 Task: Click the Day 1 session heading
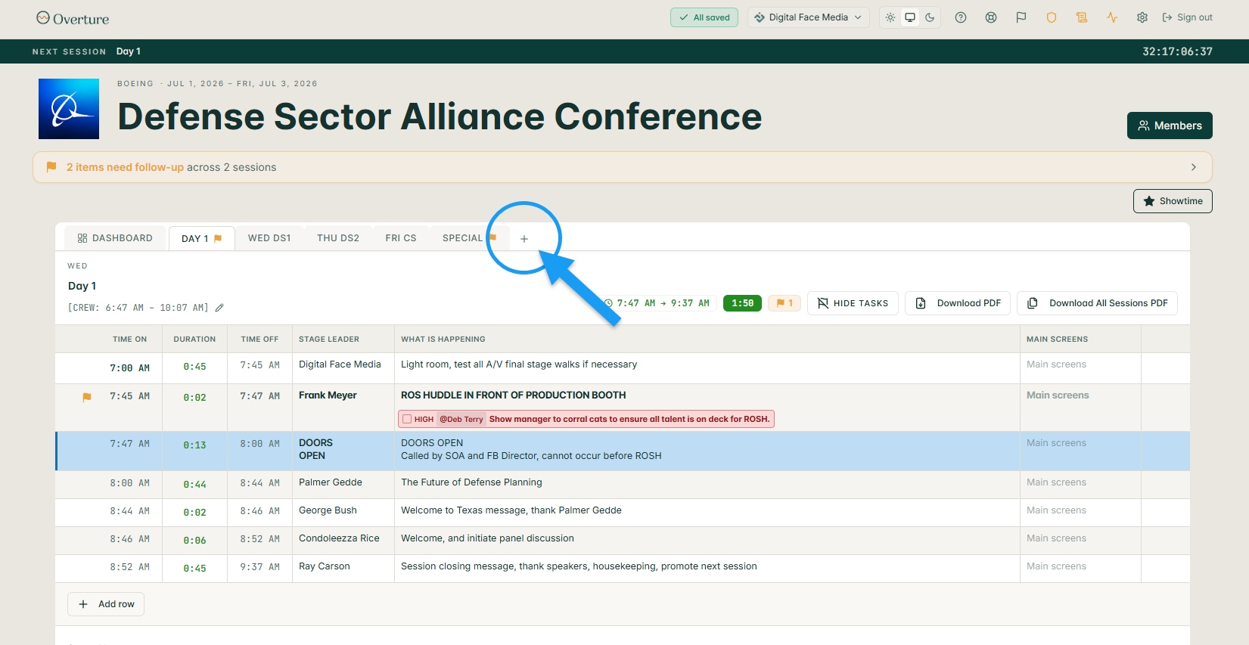[82, 286]
